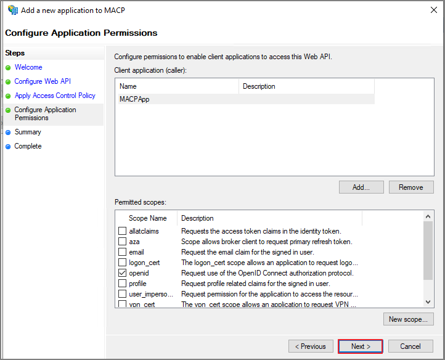Click green bullet beside Welcome
The height and width of the screenshot is (360, 445).
click(x=8, y=68)
